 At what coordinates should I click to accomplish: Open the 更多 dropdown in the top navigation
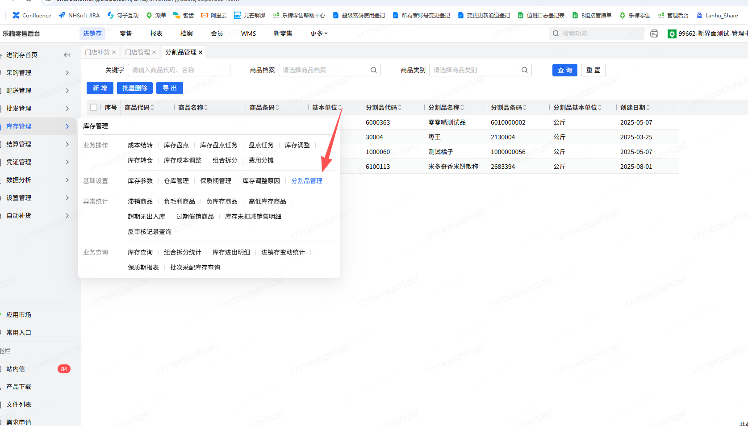319,33
